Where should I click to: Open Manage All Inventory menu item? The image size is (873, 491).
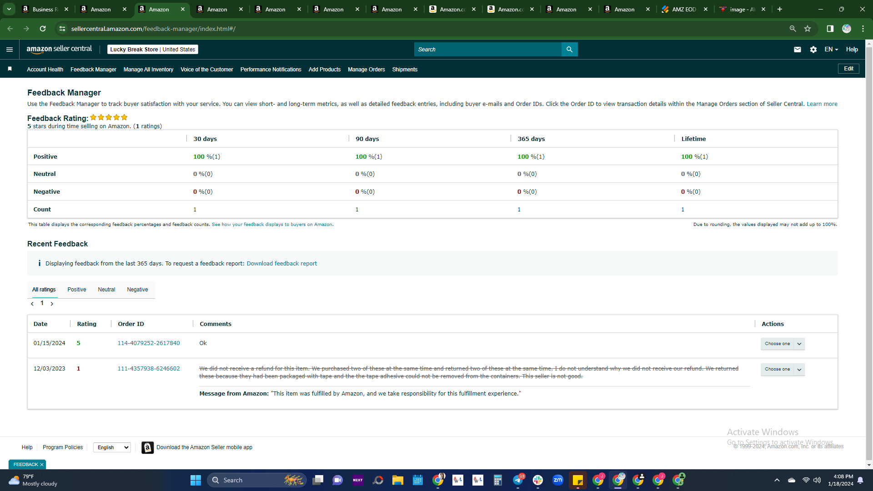tap(148, 70)
